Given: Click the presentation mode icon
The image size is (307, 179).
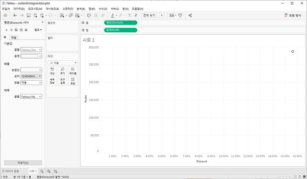Looking at the screenshot, I should coord(180,15).
